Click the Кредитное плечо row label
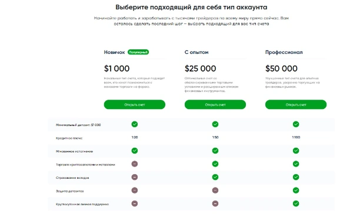This screenshot has height=214, width=363. pyautogui.click(x=69, y=138)
